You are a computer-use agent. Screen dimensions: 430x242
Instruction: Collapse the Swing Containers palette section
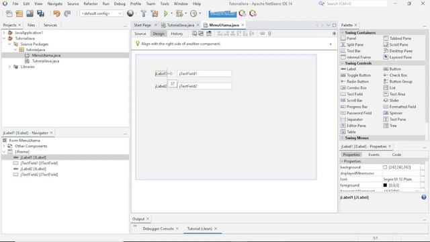click(x=342, y=33)
